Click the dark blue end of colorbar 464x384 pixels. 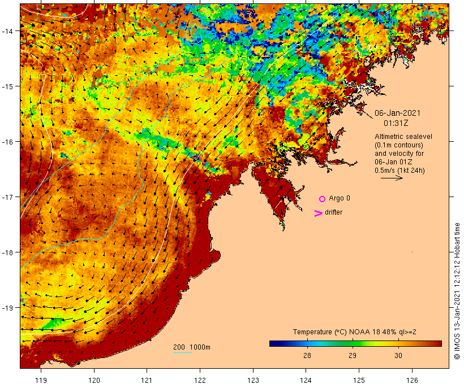tap(273, 343)
